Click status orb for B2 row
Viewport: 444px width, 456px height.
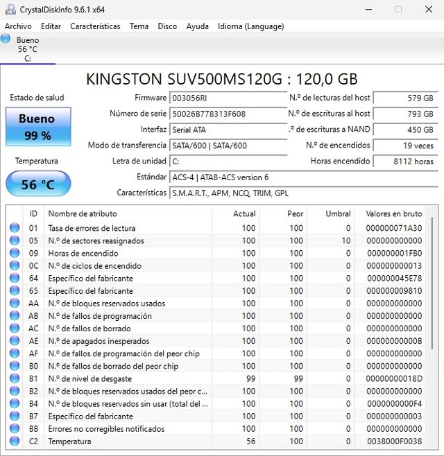click(15, 391)
